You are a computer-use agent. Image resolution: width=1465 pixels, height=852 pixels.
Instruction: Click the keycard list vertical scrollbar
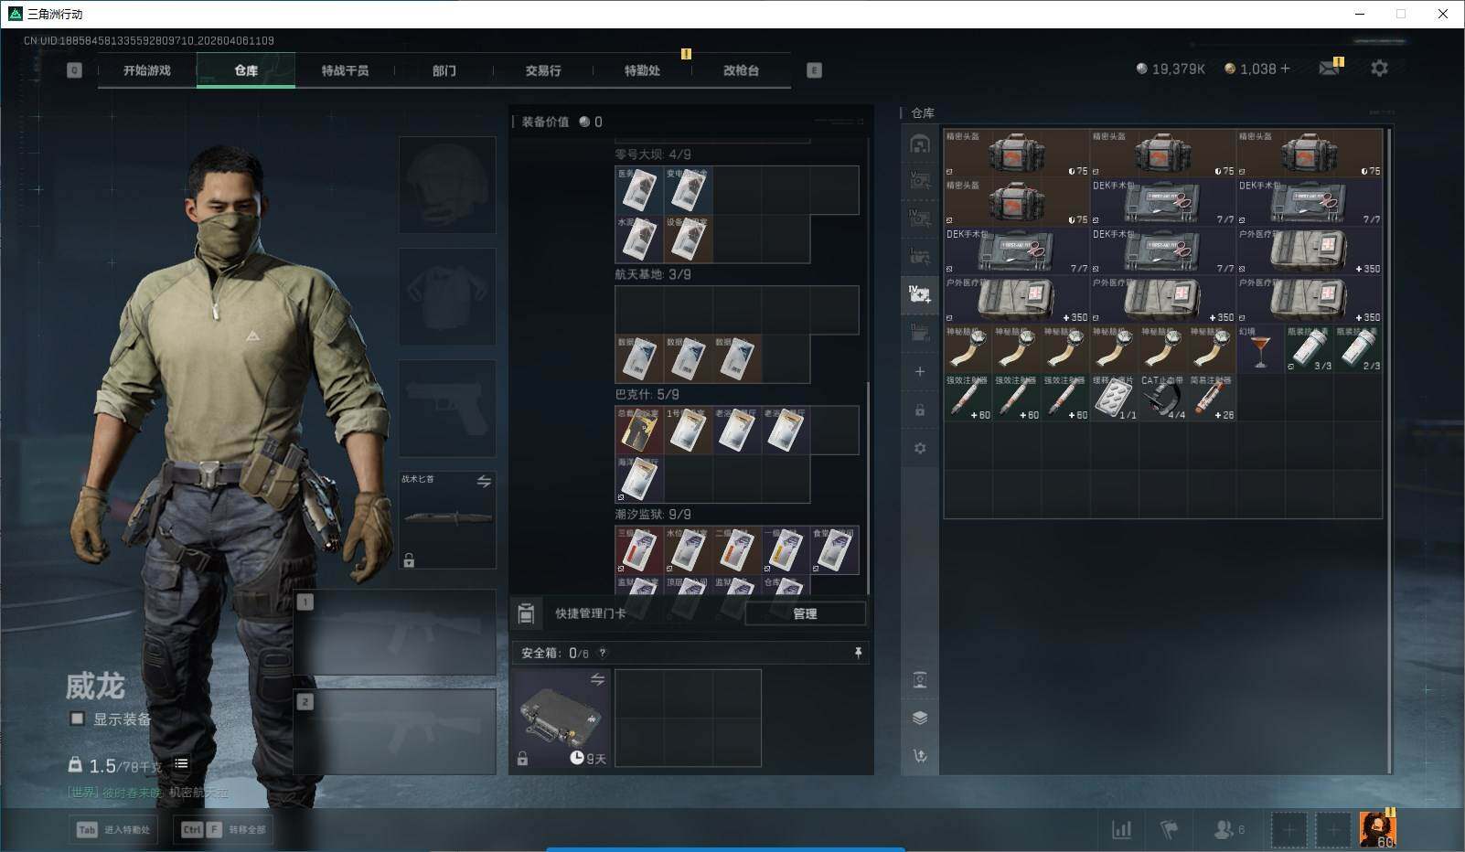[867, 488]
